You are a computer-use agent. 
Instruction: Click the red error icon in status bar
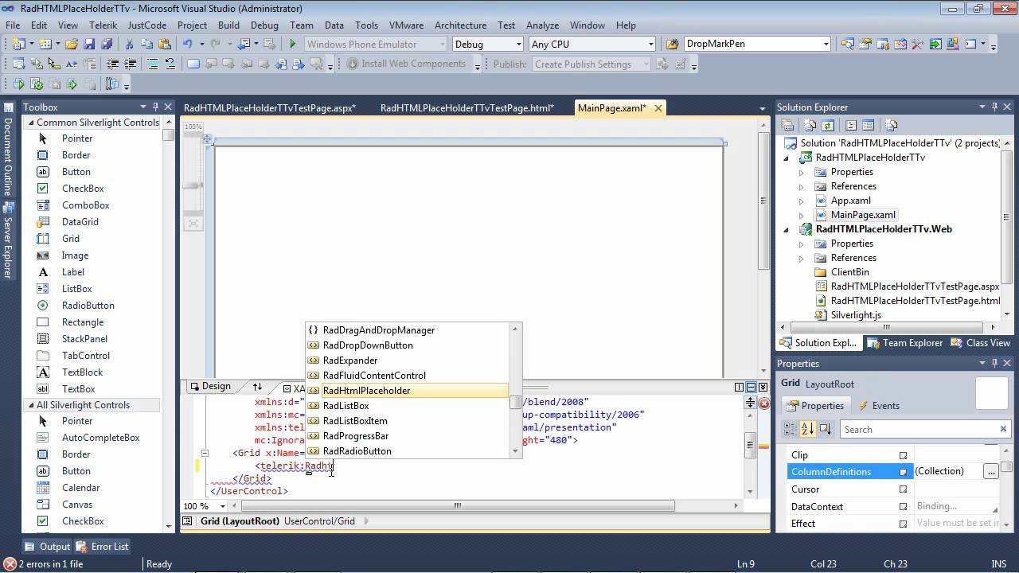click(10, 563)
